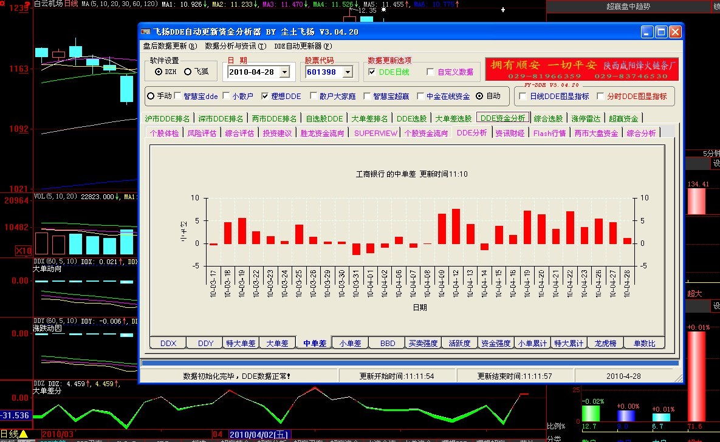Viewport: 720px width, 442px height.
Task: Select the DZH software radio button
Action: 159,72
